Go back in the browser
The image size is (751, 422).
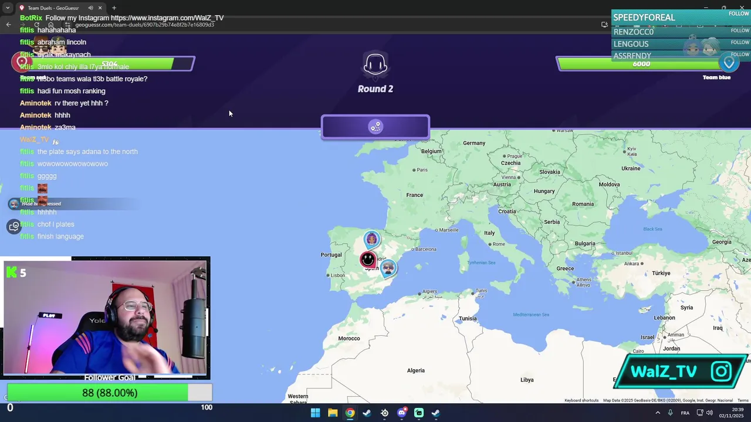pos(8,25)
